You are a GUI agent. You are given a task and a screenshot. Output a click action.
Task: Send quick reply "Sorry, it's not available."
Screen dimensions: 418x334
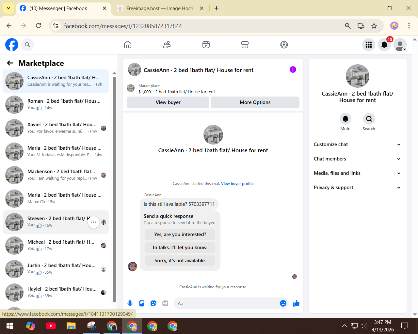180,261
